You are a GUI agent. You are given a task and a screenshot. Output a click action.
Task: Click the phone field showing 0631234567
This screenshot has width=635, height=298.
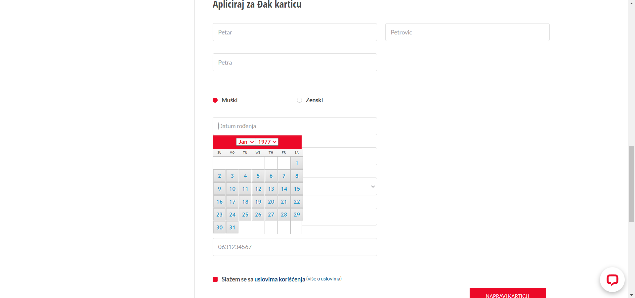point(294,247)
